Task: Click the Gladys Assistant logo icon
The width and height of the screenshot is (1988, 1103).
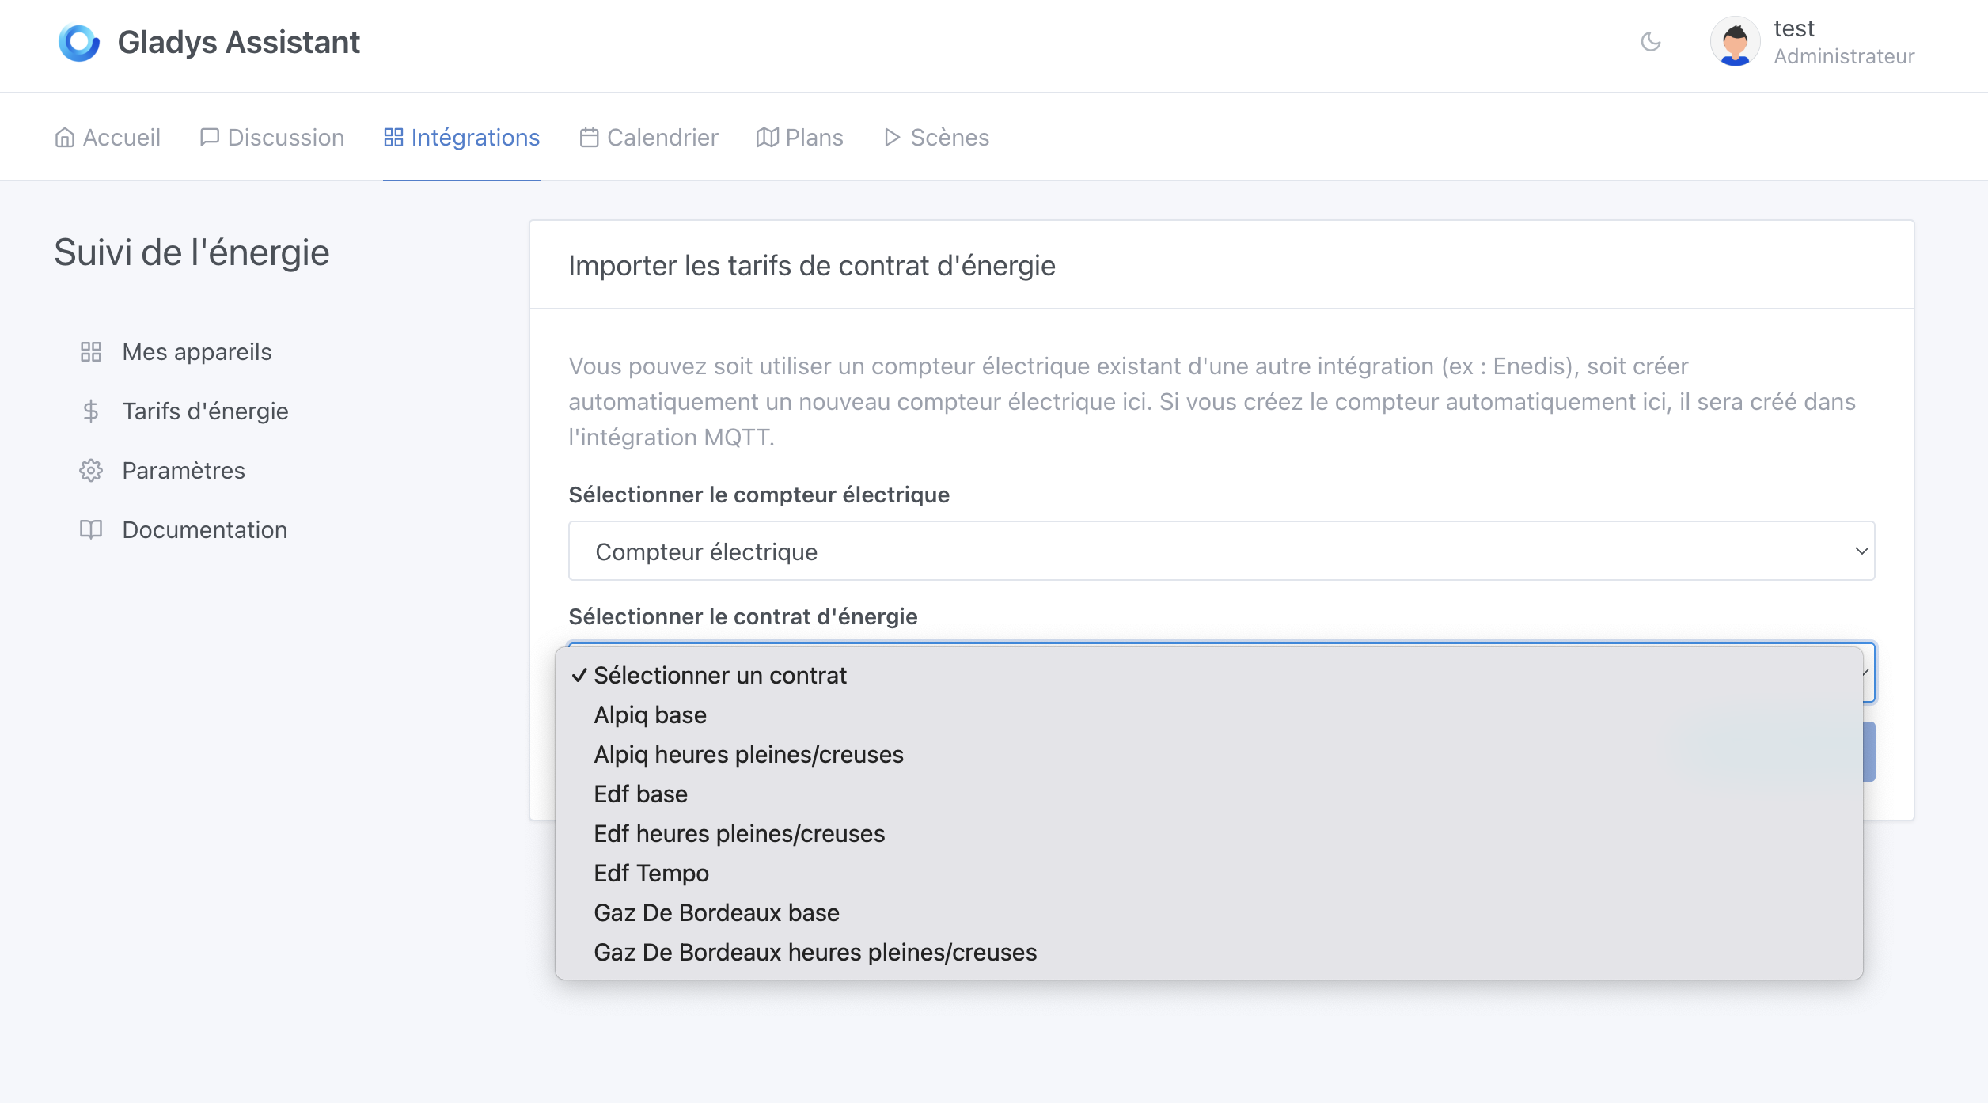Action: click(79, 43)
